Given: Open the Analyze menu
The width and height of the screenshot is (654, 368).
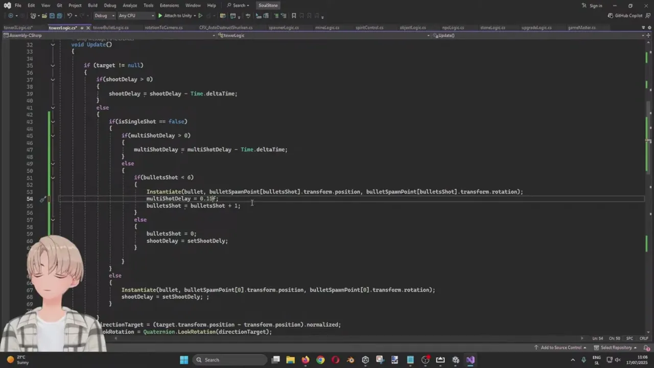Looking at the screenshot, I should 130,6.
